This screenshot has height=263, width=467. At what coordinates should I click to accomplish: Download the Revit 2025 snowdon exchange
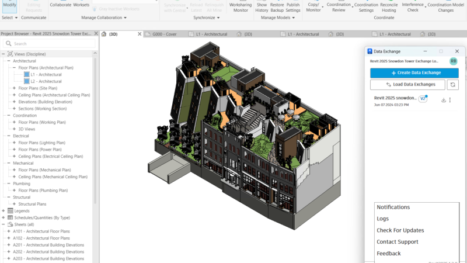444,100
